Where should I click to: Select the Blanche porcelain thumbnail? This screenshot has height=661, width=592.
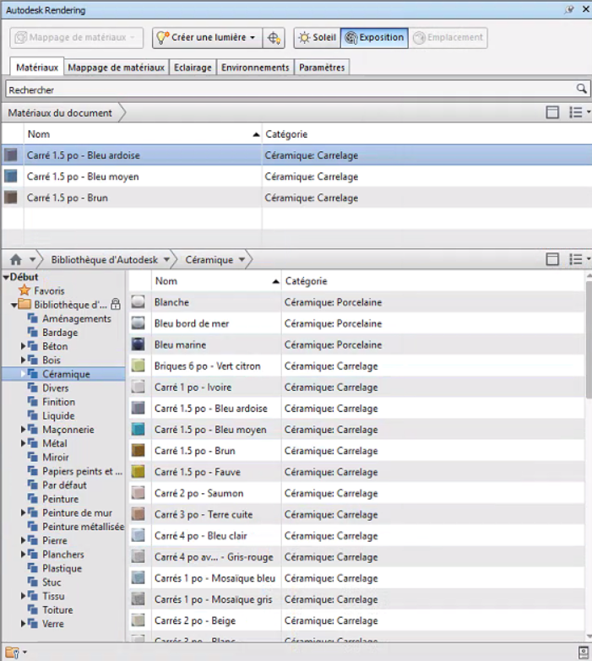pyautogui.click(x=138, y=302)
